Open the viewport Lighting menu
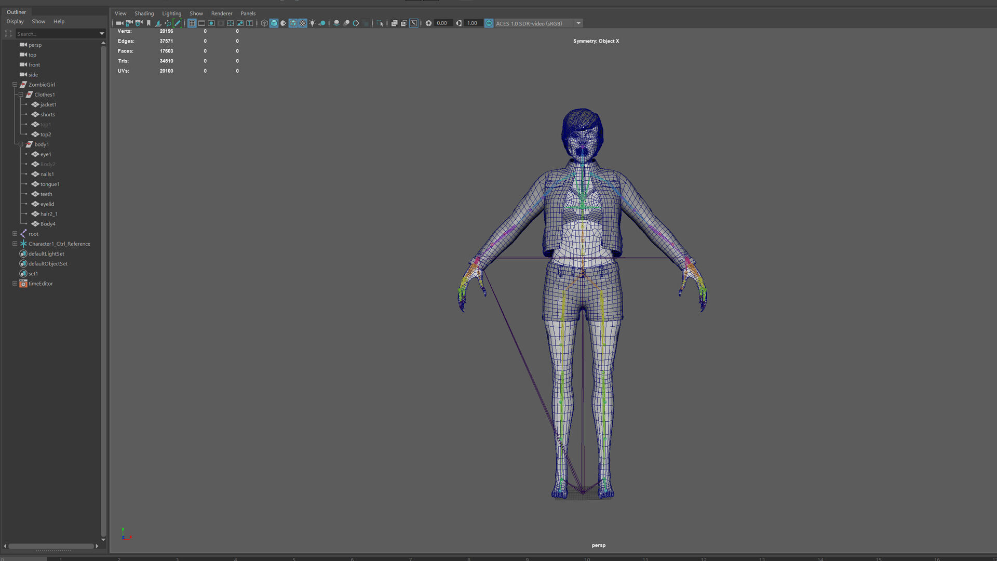 [x=171, y=14]
